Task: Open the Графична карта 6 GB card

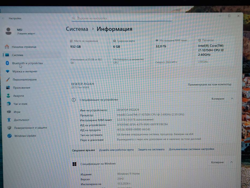Action: (130, 52)
